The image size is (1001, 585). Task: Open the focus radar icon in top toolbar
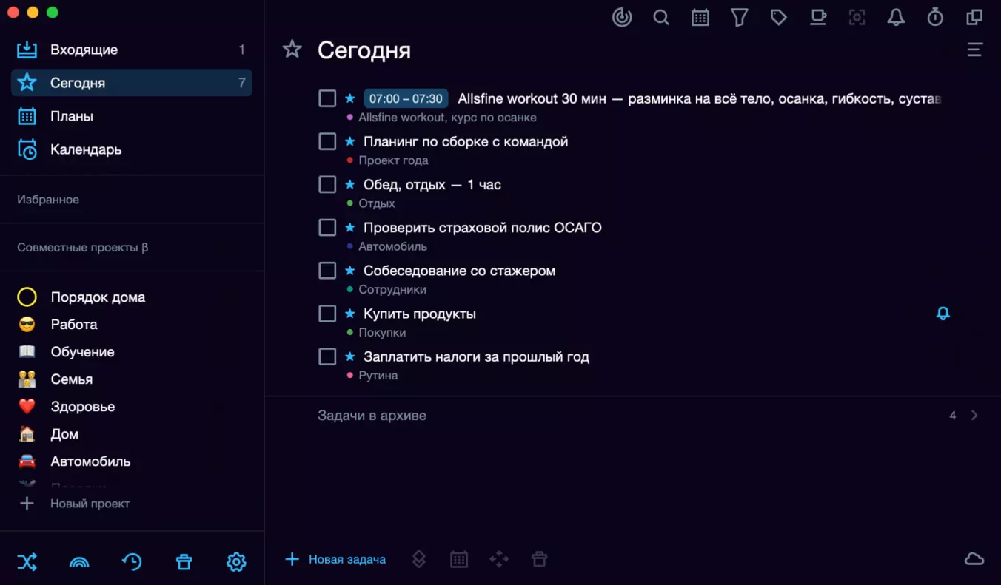tap(622, 17)
